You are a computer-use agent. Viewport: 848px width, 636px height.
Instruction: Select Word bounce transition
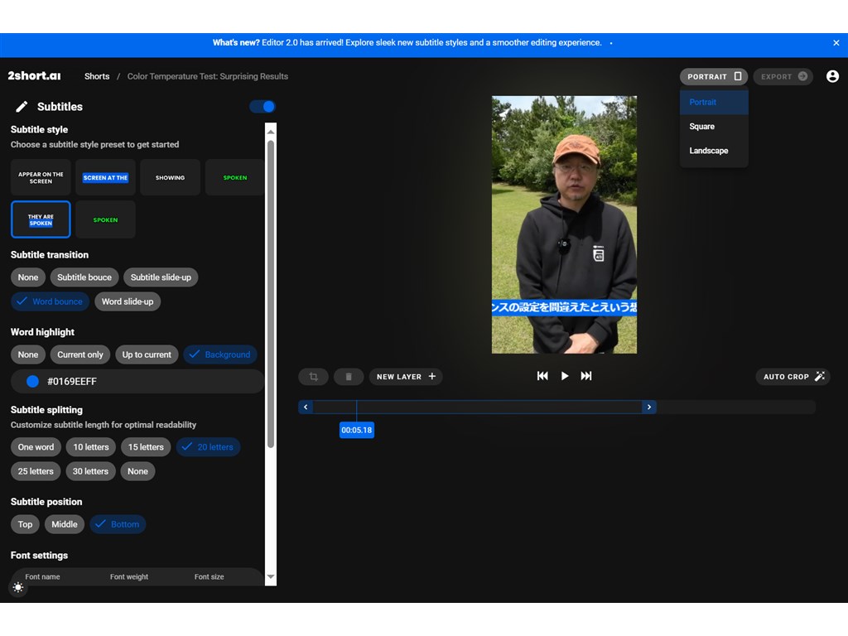pyautogui.click(x=51, y=301)
